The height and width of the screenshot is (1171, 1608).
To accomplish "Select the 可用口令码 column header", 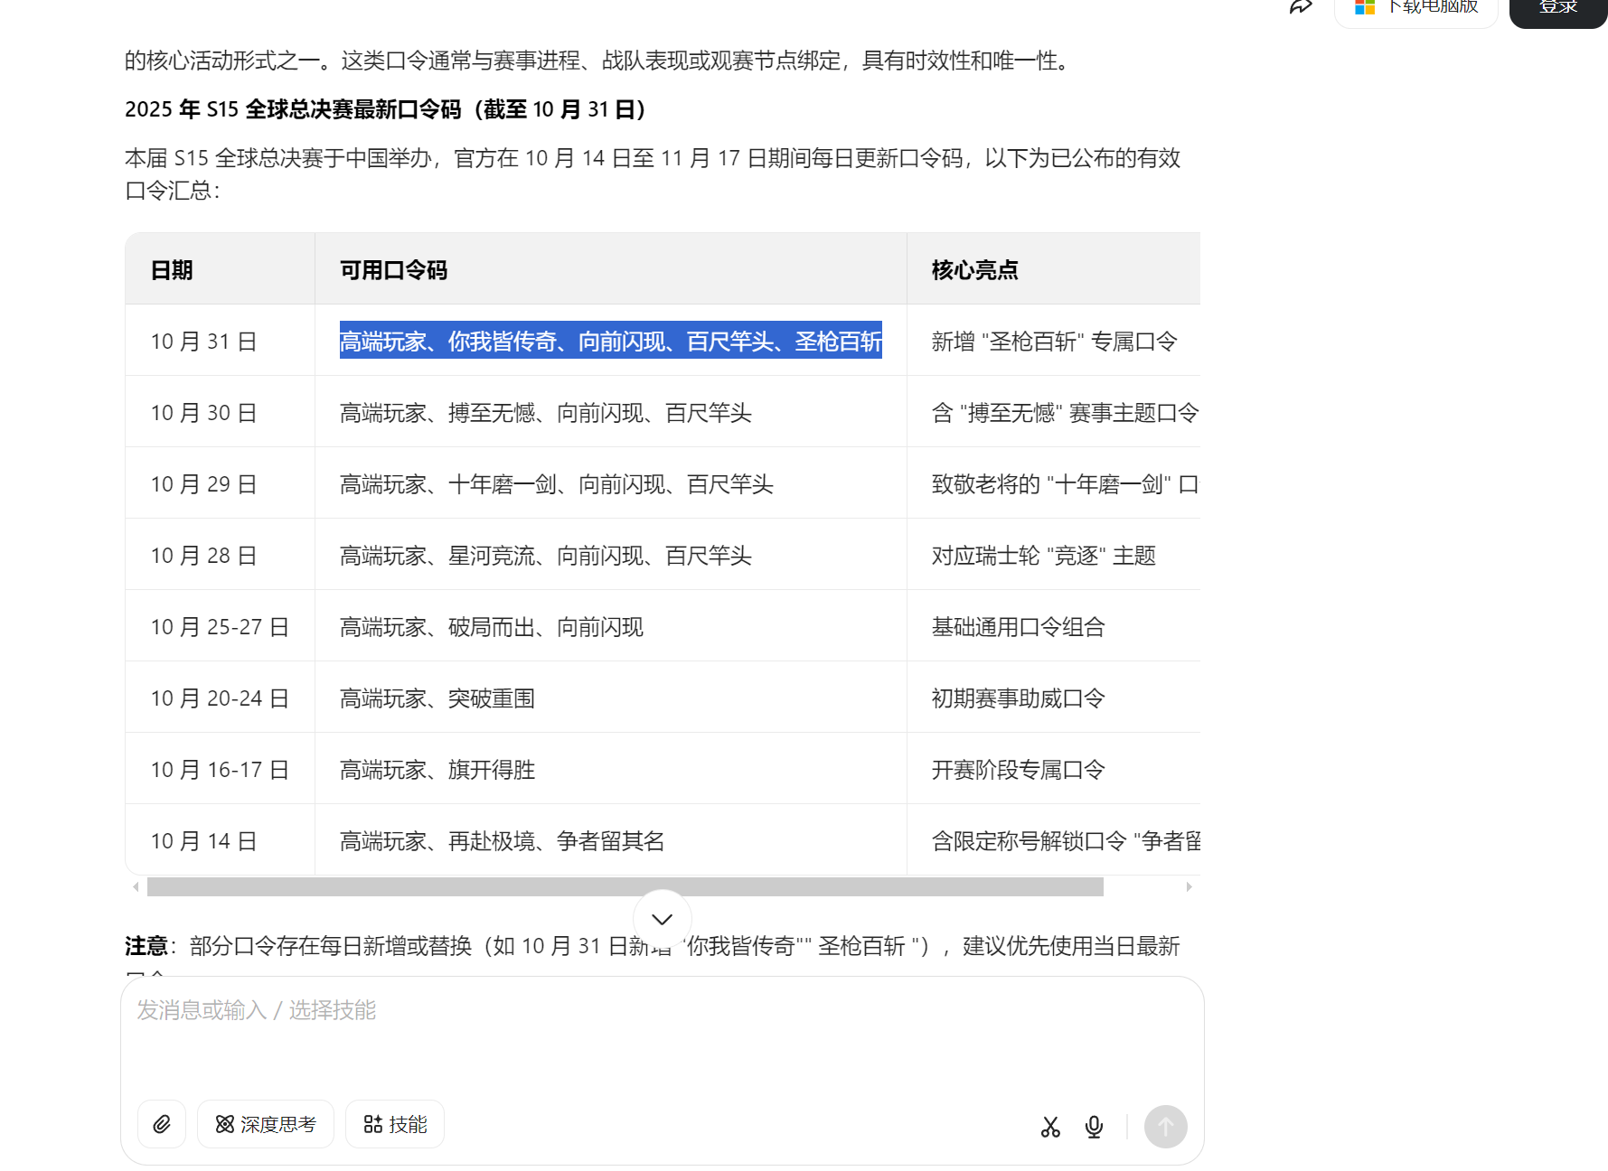I will click(x=392, y=269).
